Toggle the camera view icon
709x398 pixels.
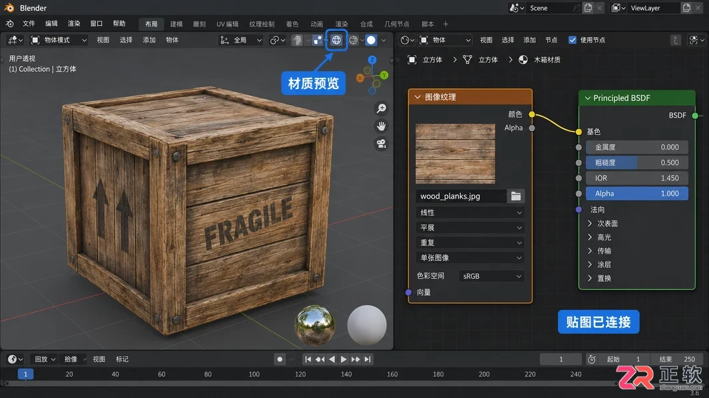[381, 144]
